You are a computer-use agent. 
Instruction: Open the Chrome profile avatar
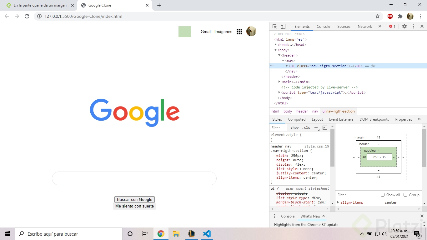[x=410, y=16]
